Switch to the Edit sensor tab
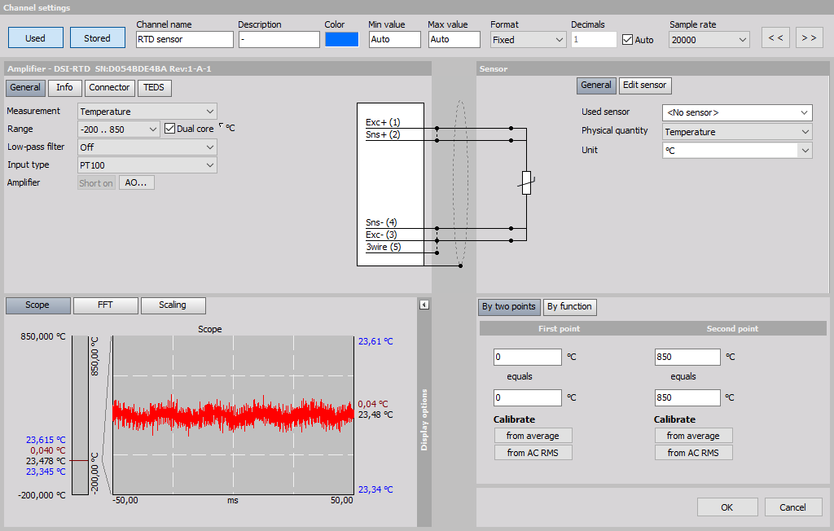834x531 pixels. coord(645,86)
